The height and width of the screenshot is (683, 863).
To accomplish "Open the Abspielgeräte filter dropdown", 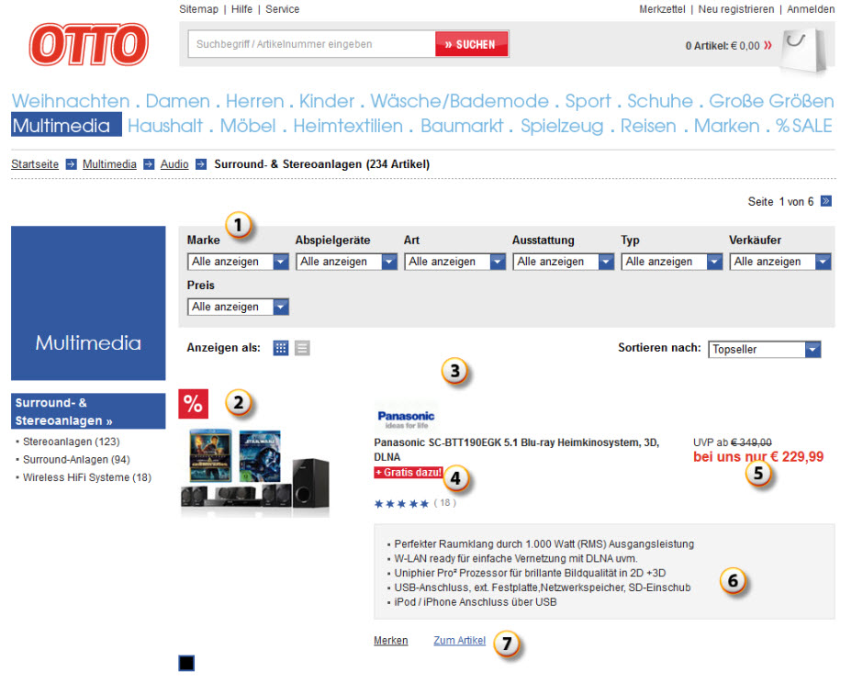I will coord(346,262).
